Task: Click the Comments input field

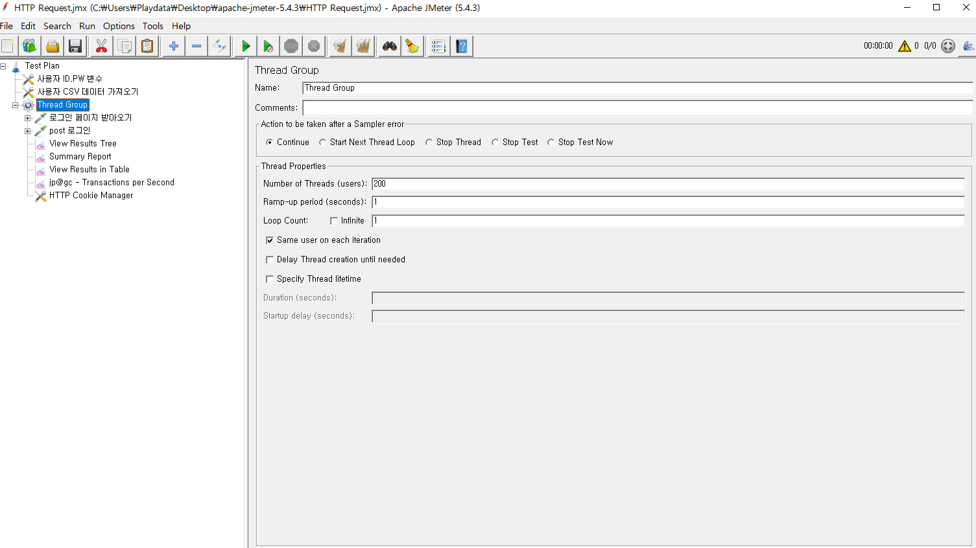Action: point(637,108)
